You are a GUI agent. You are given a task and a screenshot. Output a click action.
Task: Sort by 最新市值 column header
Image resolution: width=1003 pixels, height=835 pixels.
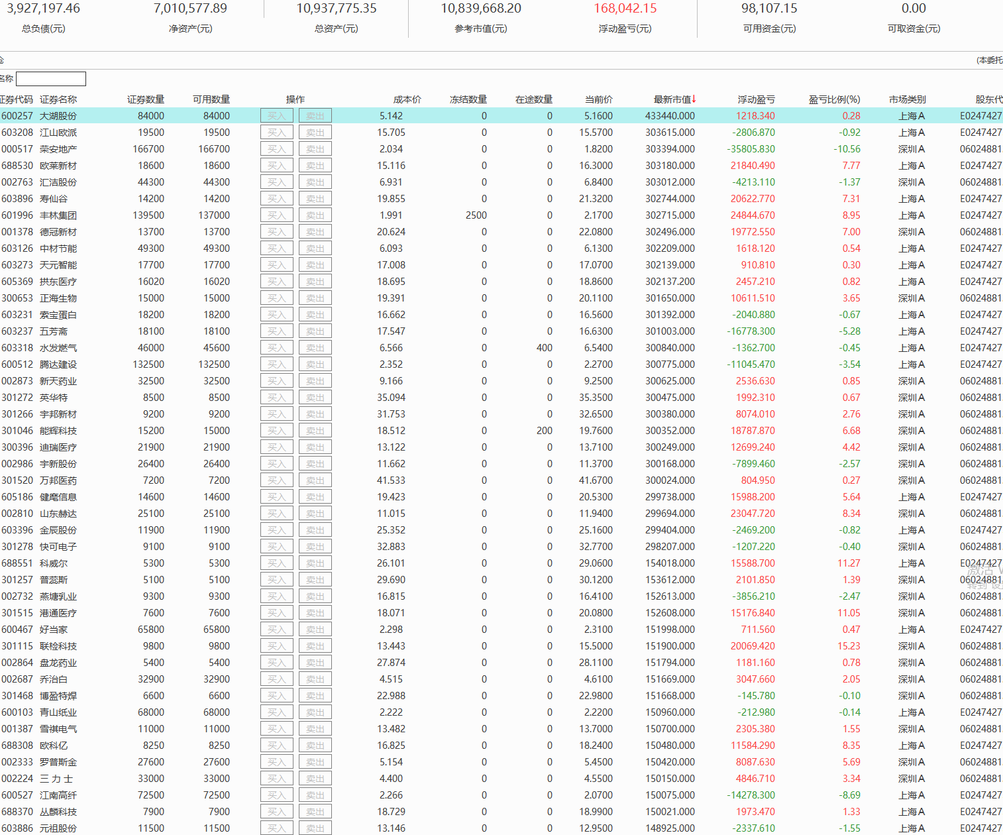(674, 99)
